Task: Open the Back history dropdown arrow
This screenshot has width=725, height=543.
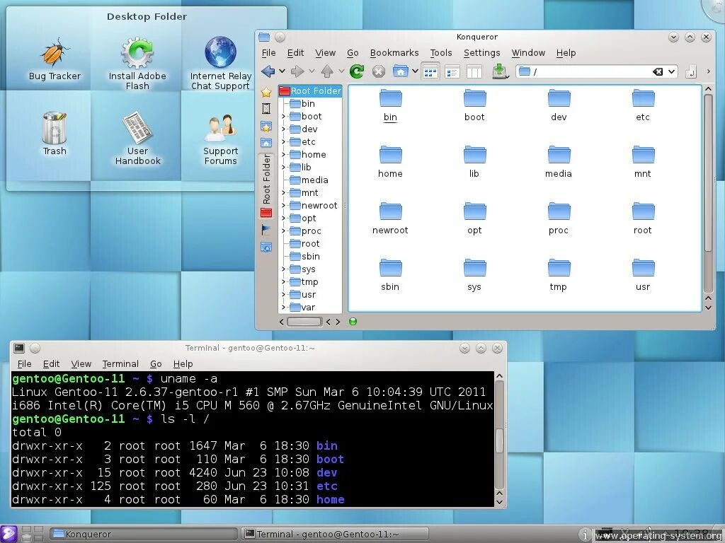Action: pyautogui.click(x=282, y=71)
